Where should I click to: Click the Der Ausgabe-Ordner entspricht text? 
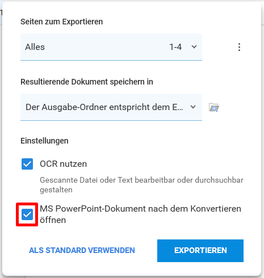coord(104,107)
